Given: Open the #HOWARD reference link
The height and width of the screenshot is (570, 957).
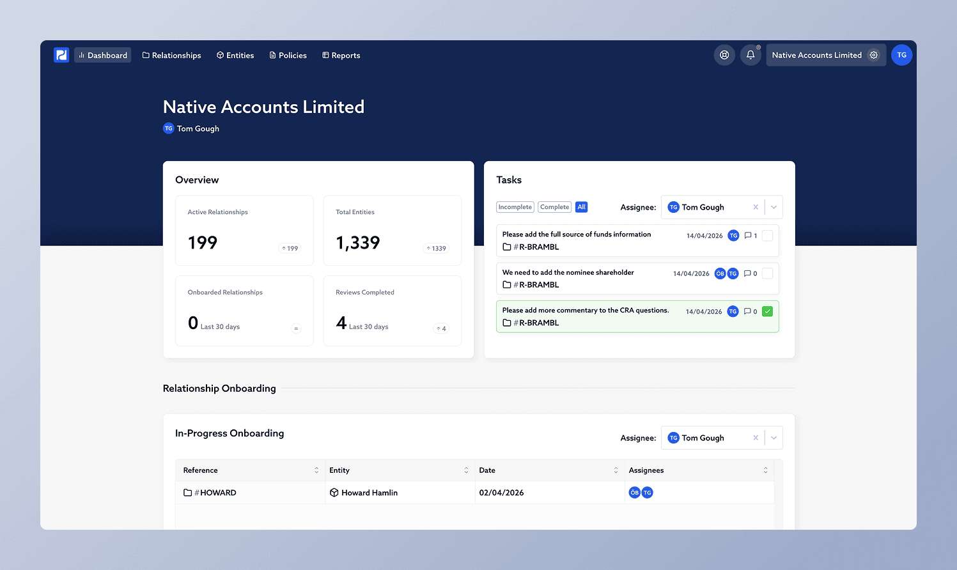Looking at the screenshot, I should coord(210,493).
